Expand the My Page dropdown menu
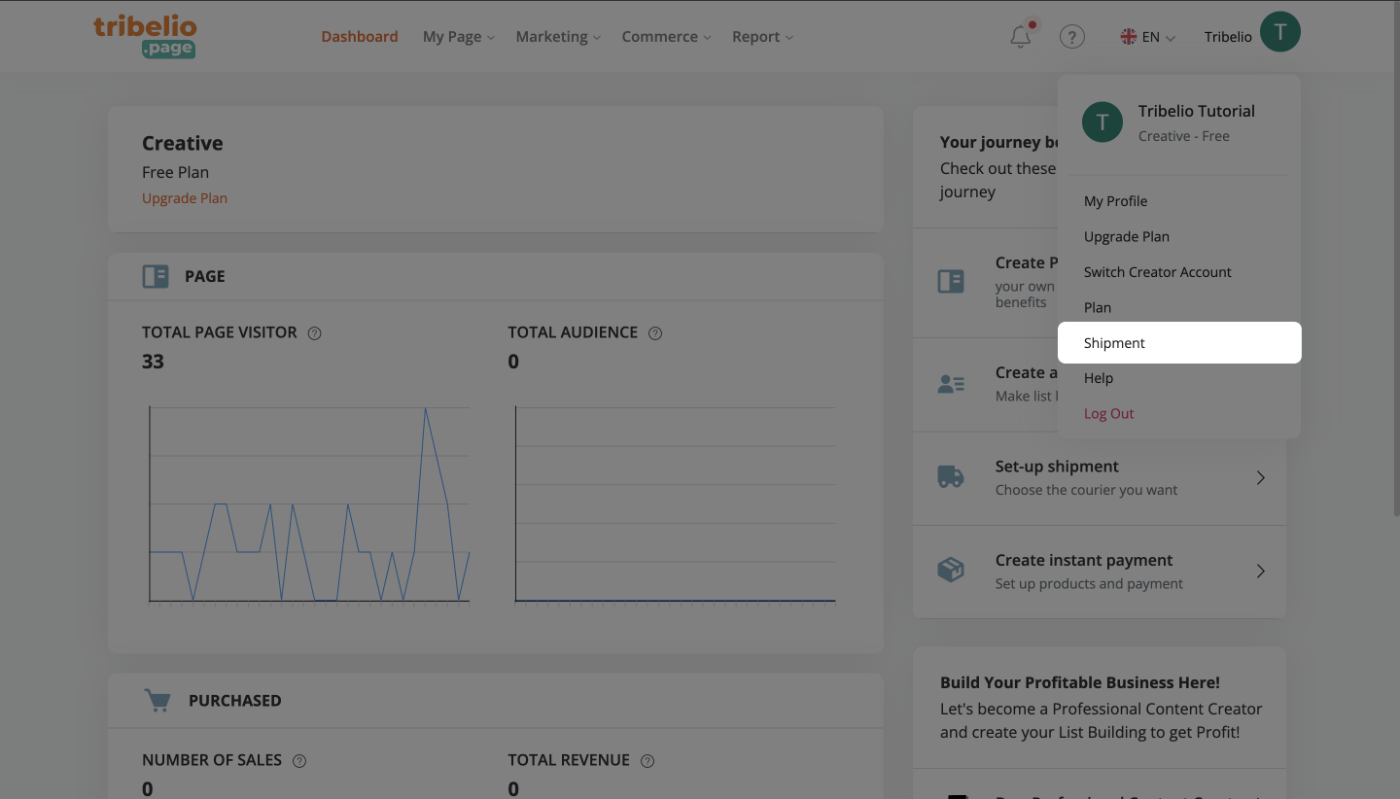 click(x=458, y=37)
